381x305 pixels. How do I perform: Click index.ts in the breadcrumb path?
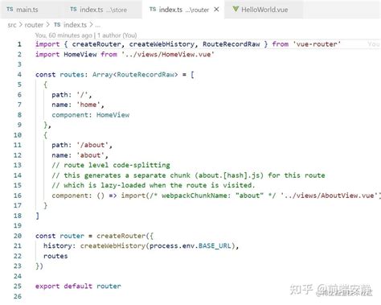pos(75,25)
